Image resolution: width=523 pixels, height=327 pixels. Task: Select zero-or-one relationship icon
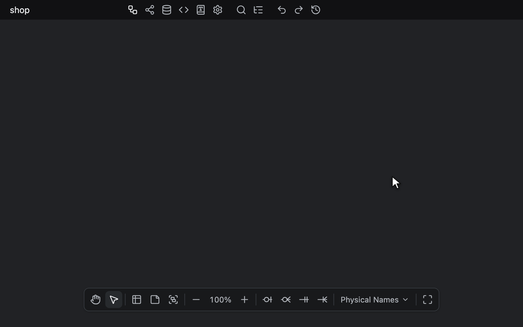point(267,300)
